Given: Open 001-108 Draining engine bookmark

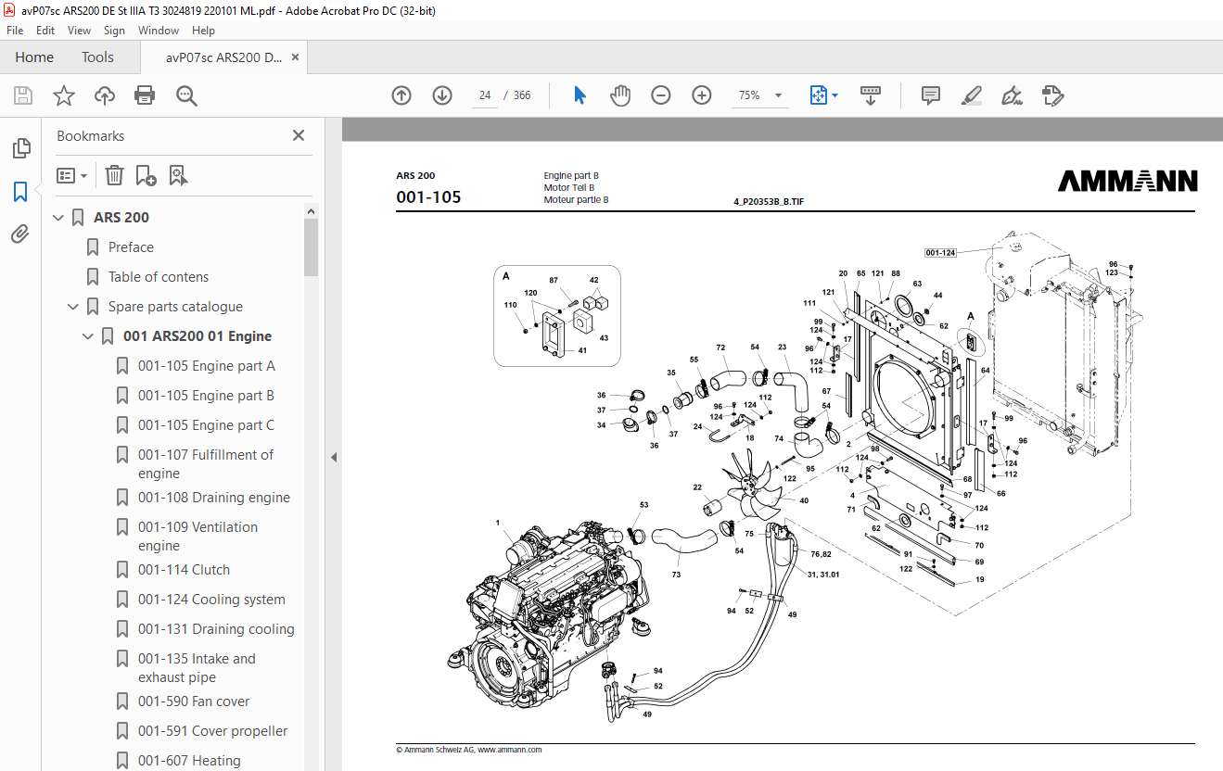Looking at the screenshot, I should coord(214,498).
